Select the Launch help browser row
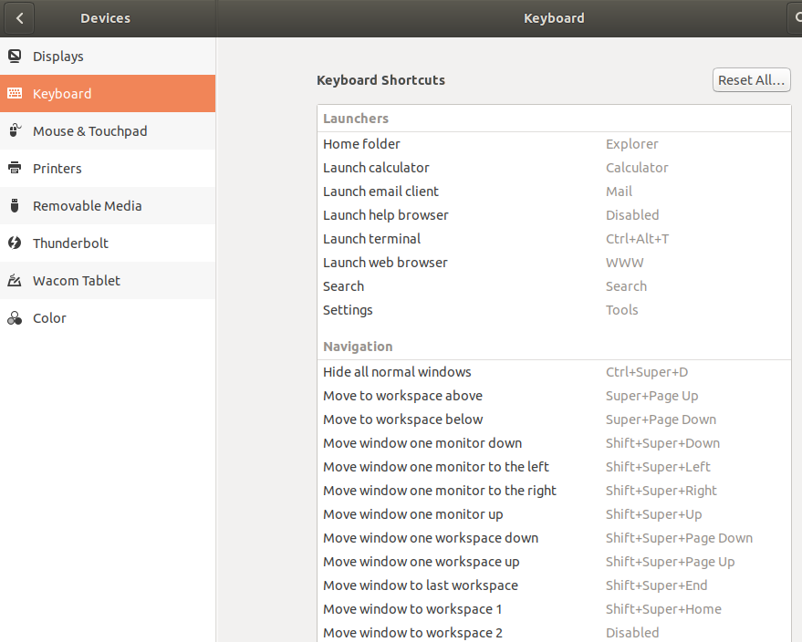 tap(554, 215)
